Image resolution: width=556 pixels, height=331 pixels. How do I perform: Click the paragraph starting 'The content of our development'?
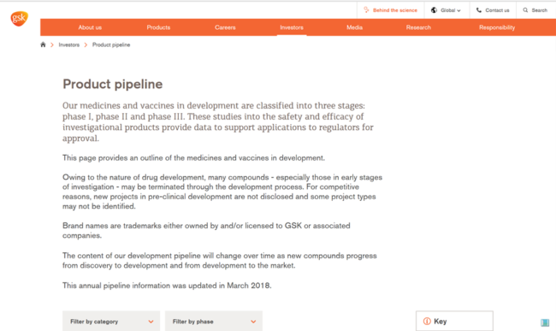220,261
